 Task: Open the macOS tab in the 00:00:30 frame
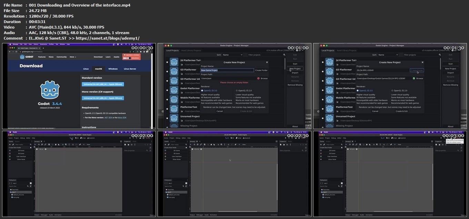coord(99,69)
